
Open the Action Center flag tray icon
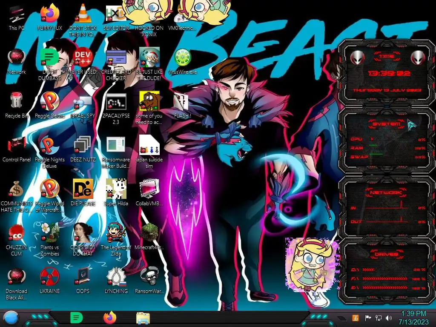367,318
